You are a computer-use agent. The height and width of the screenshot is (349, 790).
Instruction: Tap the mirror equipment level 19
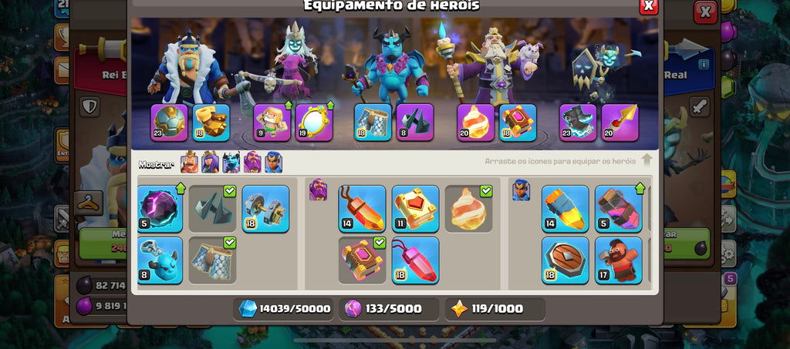point(314,122)
